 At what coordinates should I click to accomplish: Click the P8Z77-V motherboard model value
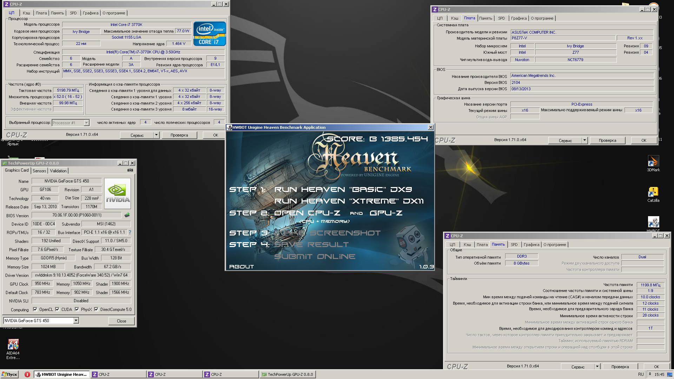tap(563, 38)
